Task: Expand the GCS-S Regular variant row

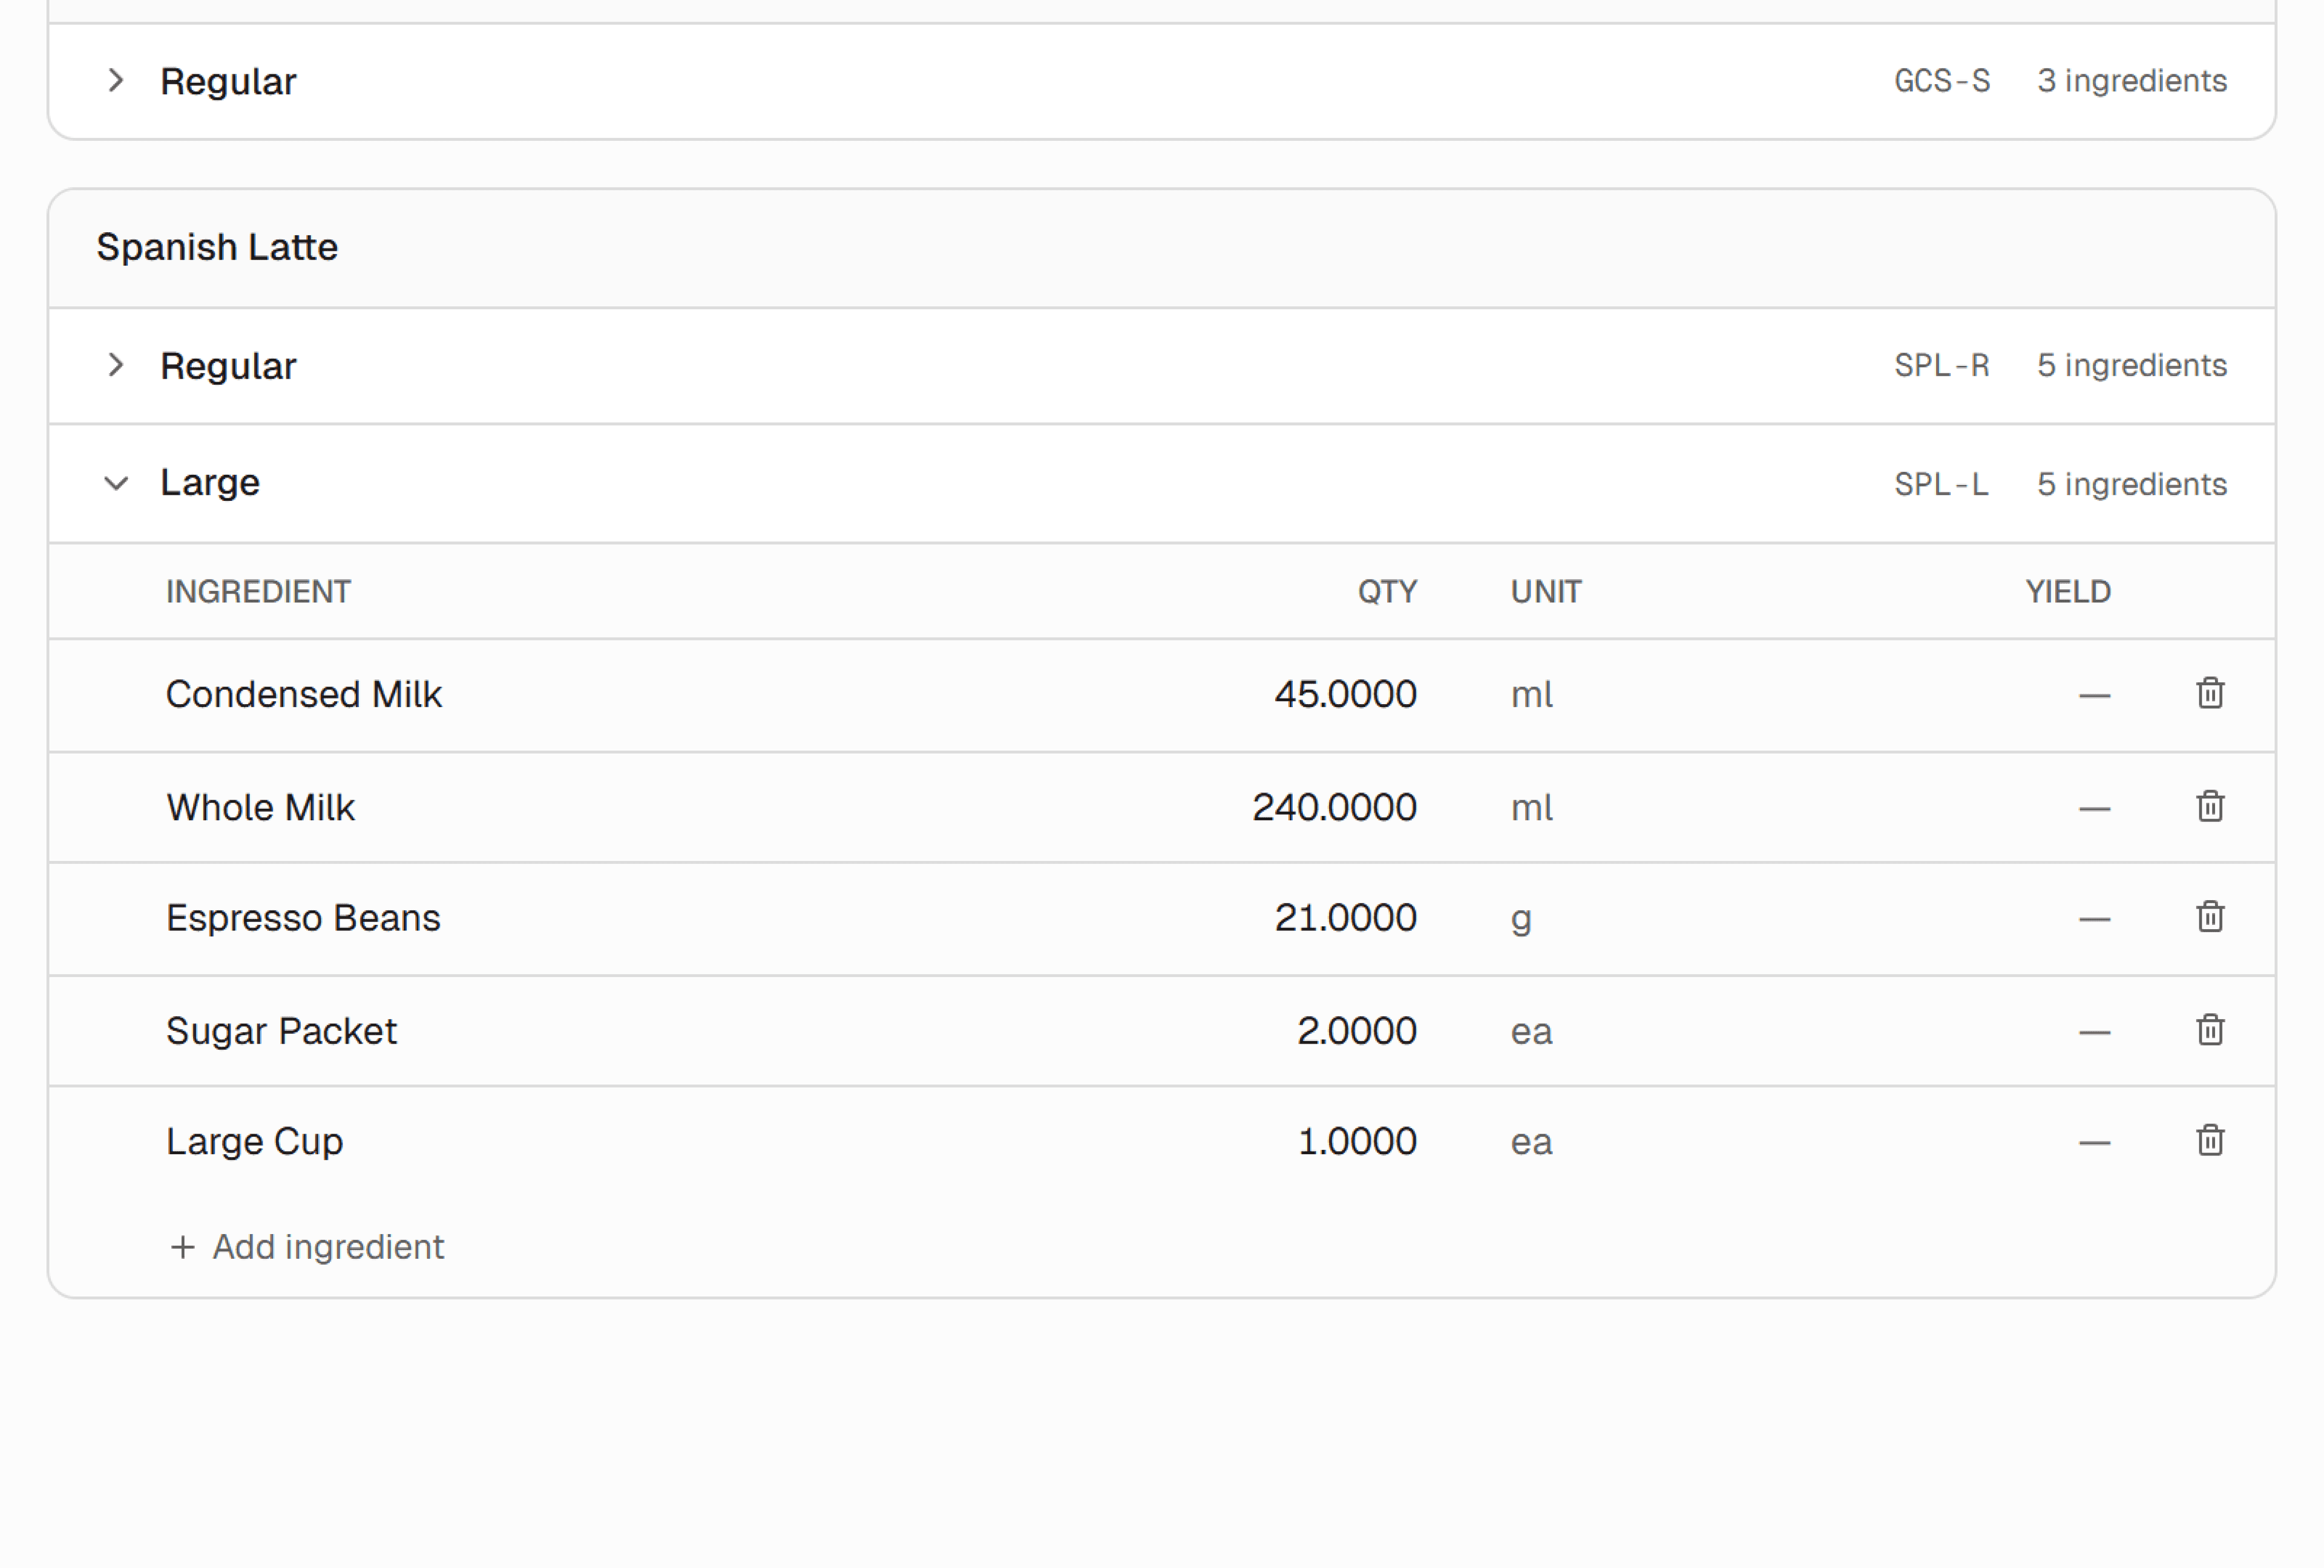Action: click(116, 80)
